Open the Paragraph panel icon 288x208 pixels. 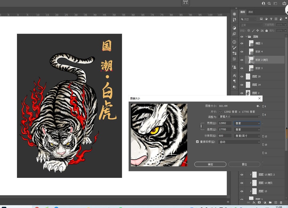coord(234,81)
